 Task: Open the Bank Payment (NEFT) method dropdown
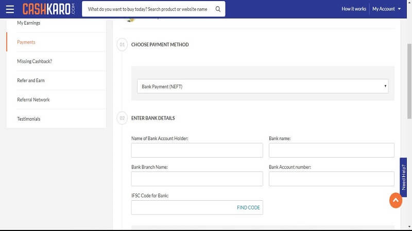tap(263, 86)
